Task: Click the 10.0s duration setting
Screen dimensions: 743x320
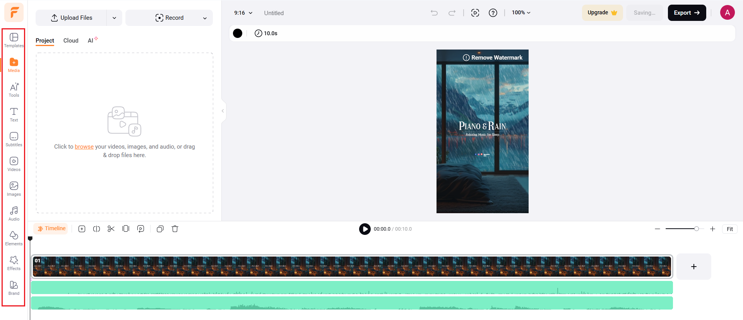Action: (x=266, y=33)
